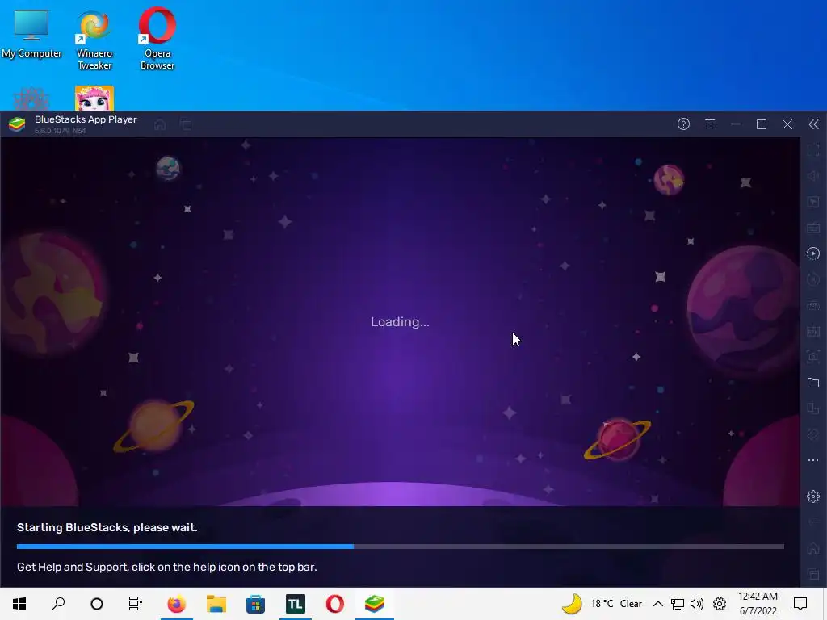Toggle full screen in the sidebar
Image resolution: width=827 pixels, height=620 pixels.
tap(813, 150)
